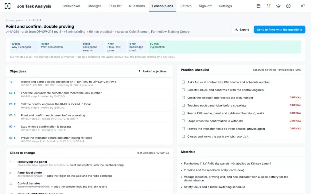
Task: Click the Materials heading
Action: click(188, 152)
